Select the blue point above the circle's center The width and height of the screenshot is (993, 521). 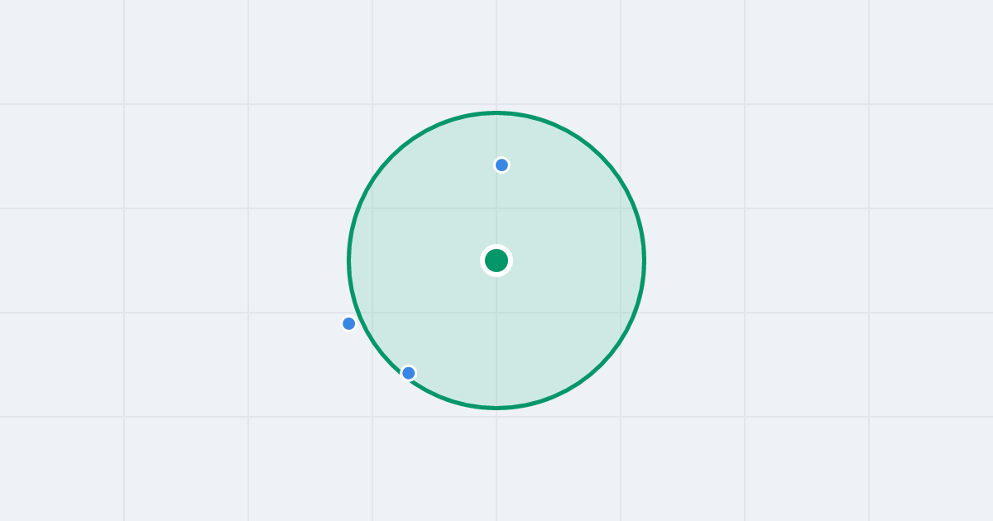click(x=501, y=165)
